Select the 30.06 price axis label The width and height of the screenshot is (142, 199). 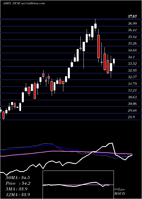[132, 104]
